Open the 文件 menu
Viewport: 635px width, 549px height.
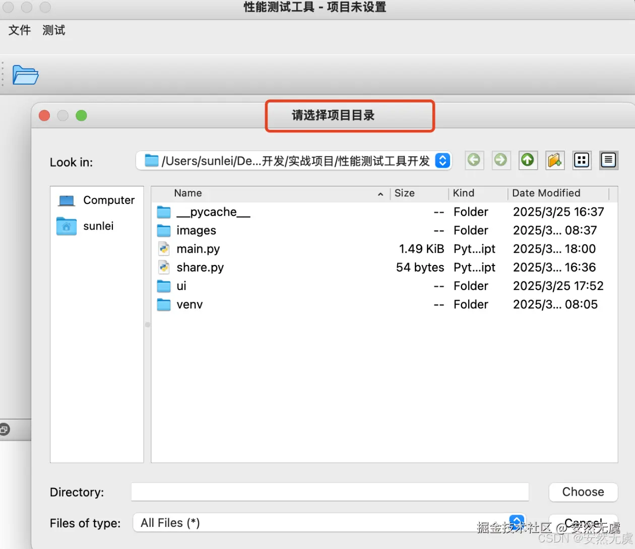pos(20,30)
